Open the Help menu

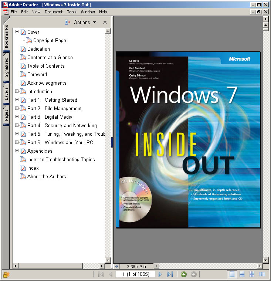103,12
